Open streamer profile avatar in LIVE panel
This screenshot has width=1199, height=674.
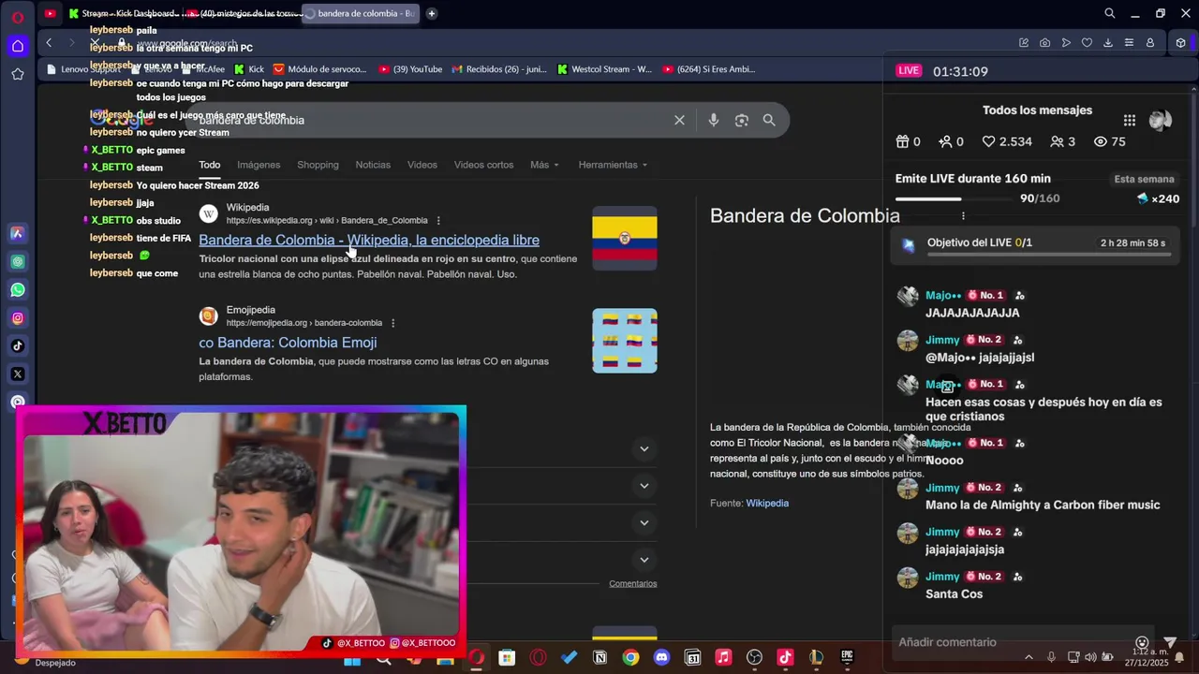[x=1161, y=120]
